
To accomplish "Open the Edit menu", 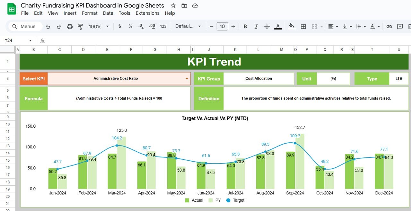I will (38, 13).
